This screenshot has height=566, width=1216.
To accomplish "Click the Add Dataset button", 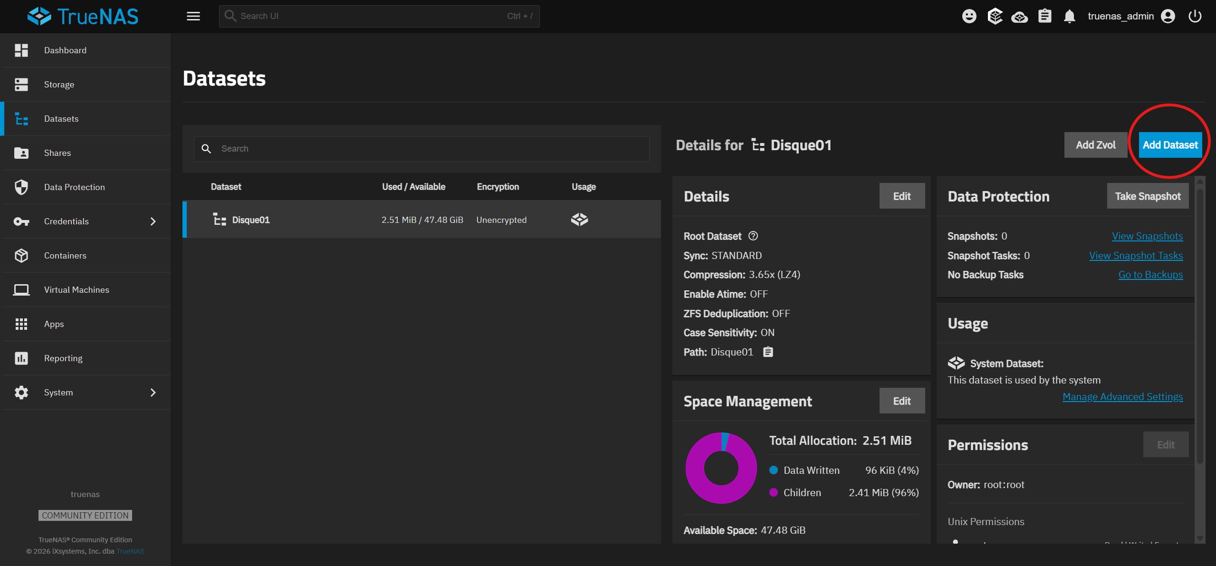I will coord(1170,145).
